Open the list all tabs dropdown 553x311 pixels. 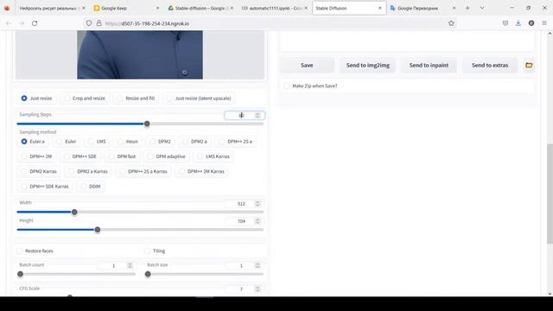(x=482, y=8)
